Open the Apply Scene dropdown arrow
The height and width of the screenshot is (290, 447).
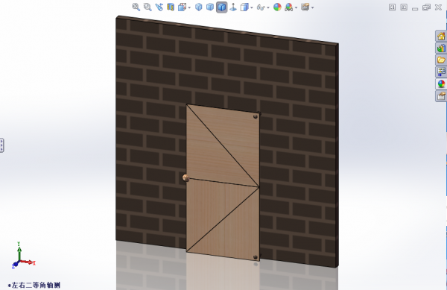point(297,7)
